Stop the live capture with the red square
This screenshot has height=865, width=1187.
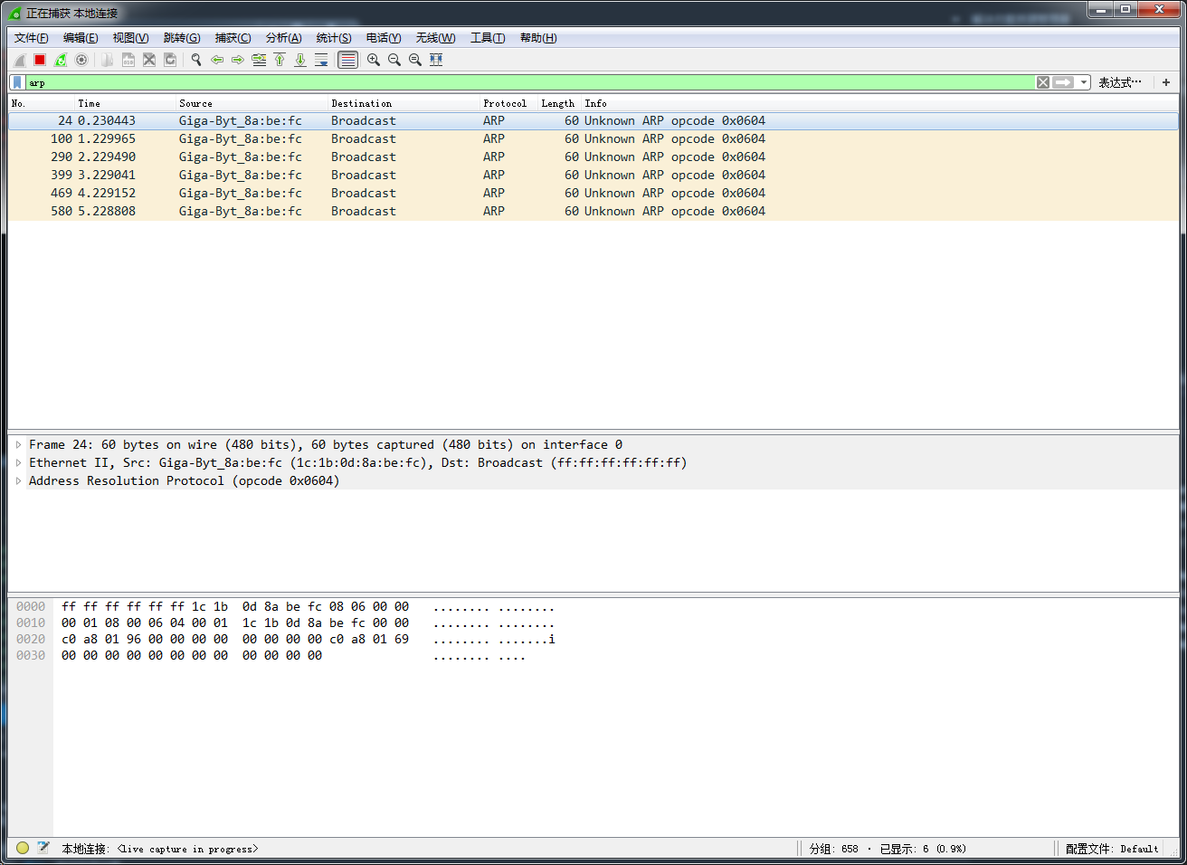coord(38,60)
